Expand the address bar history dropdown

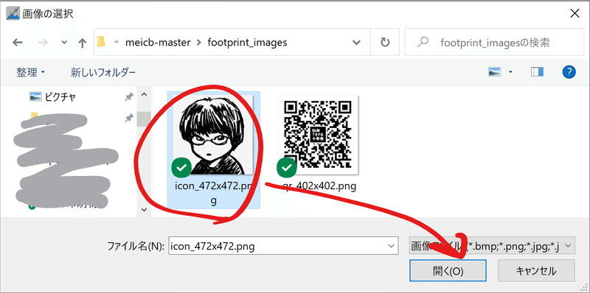356,43
